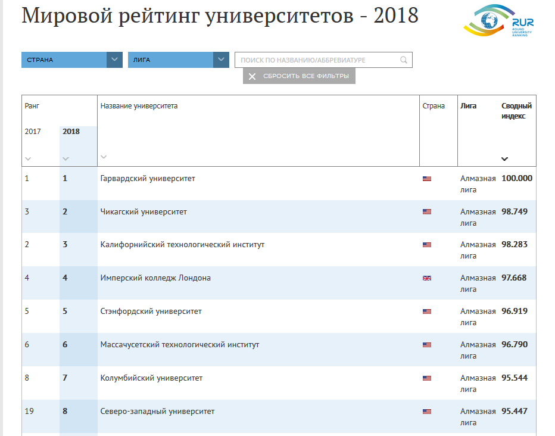Click the Страна column header

coord(434,106)
